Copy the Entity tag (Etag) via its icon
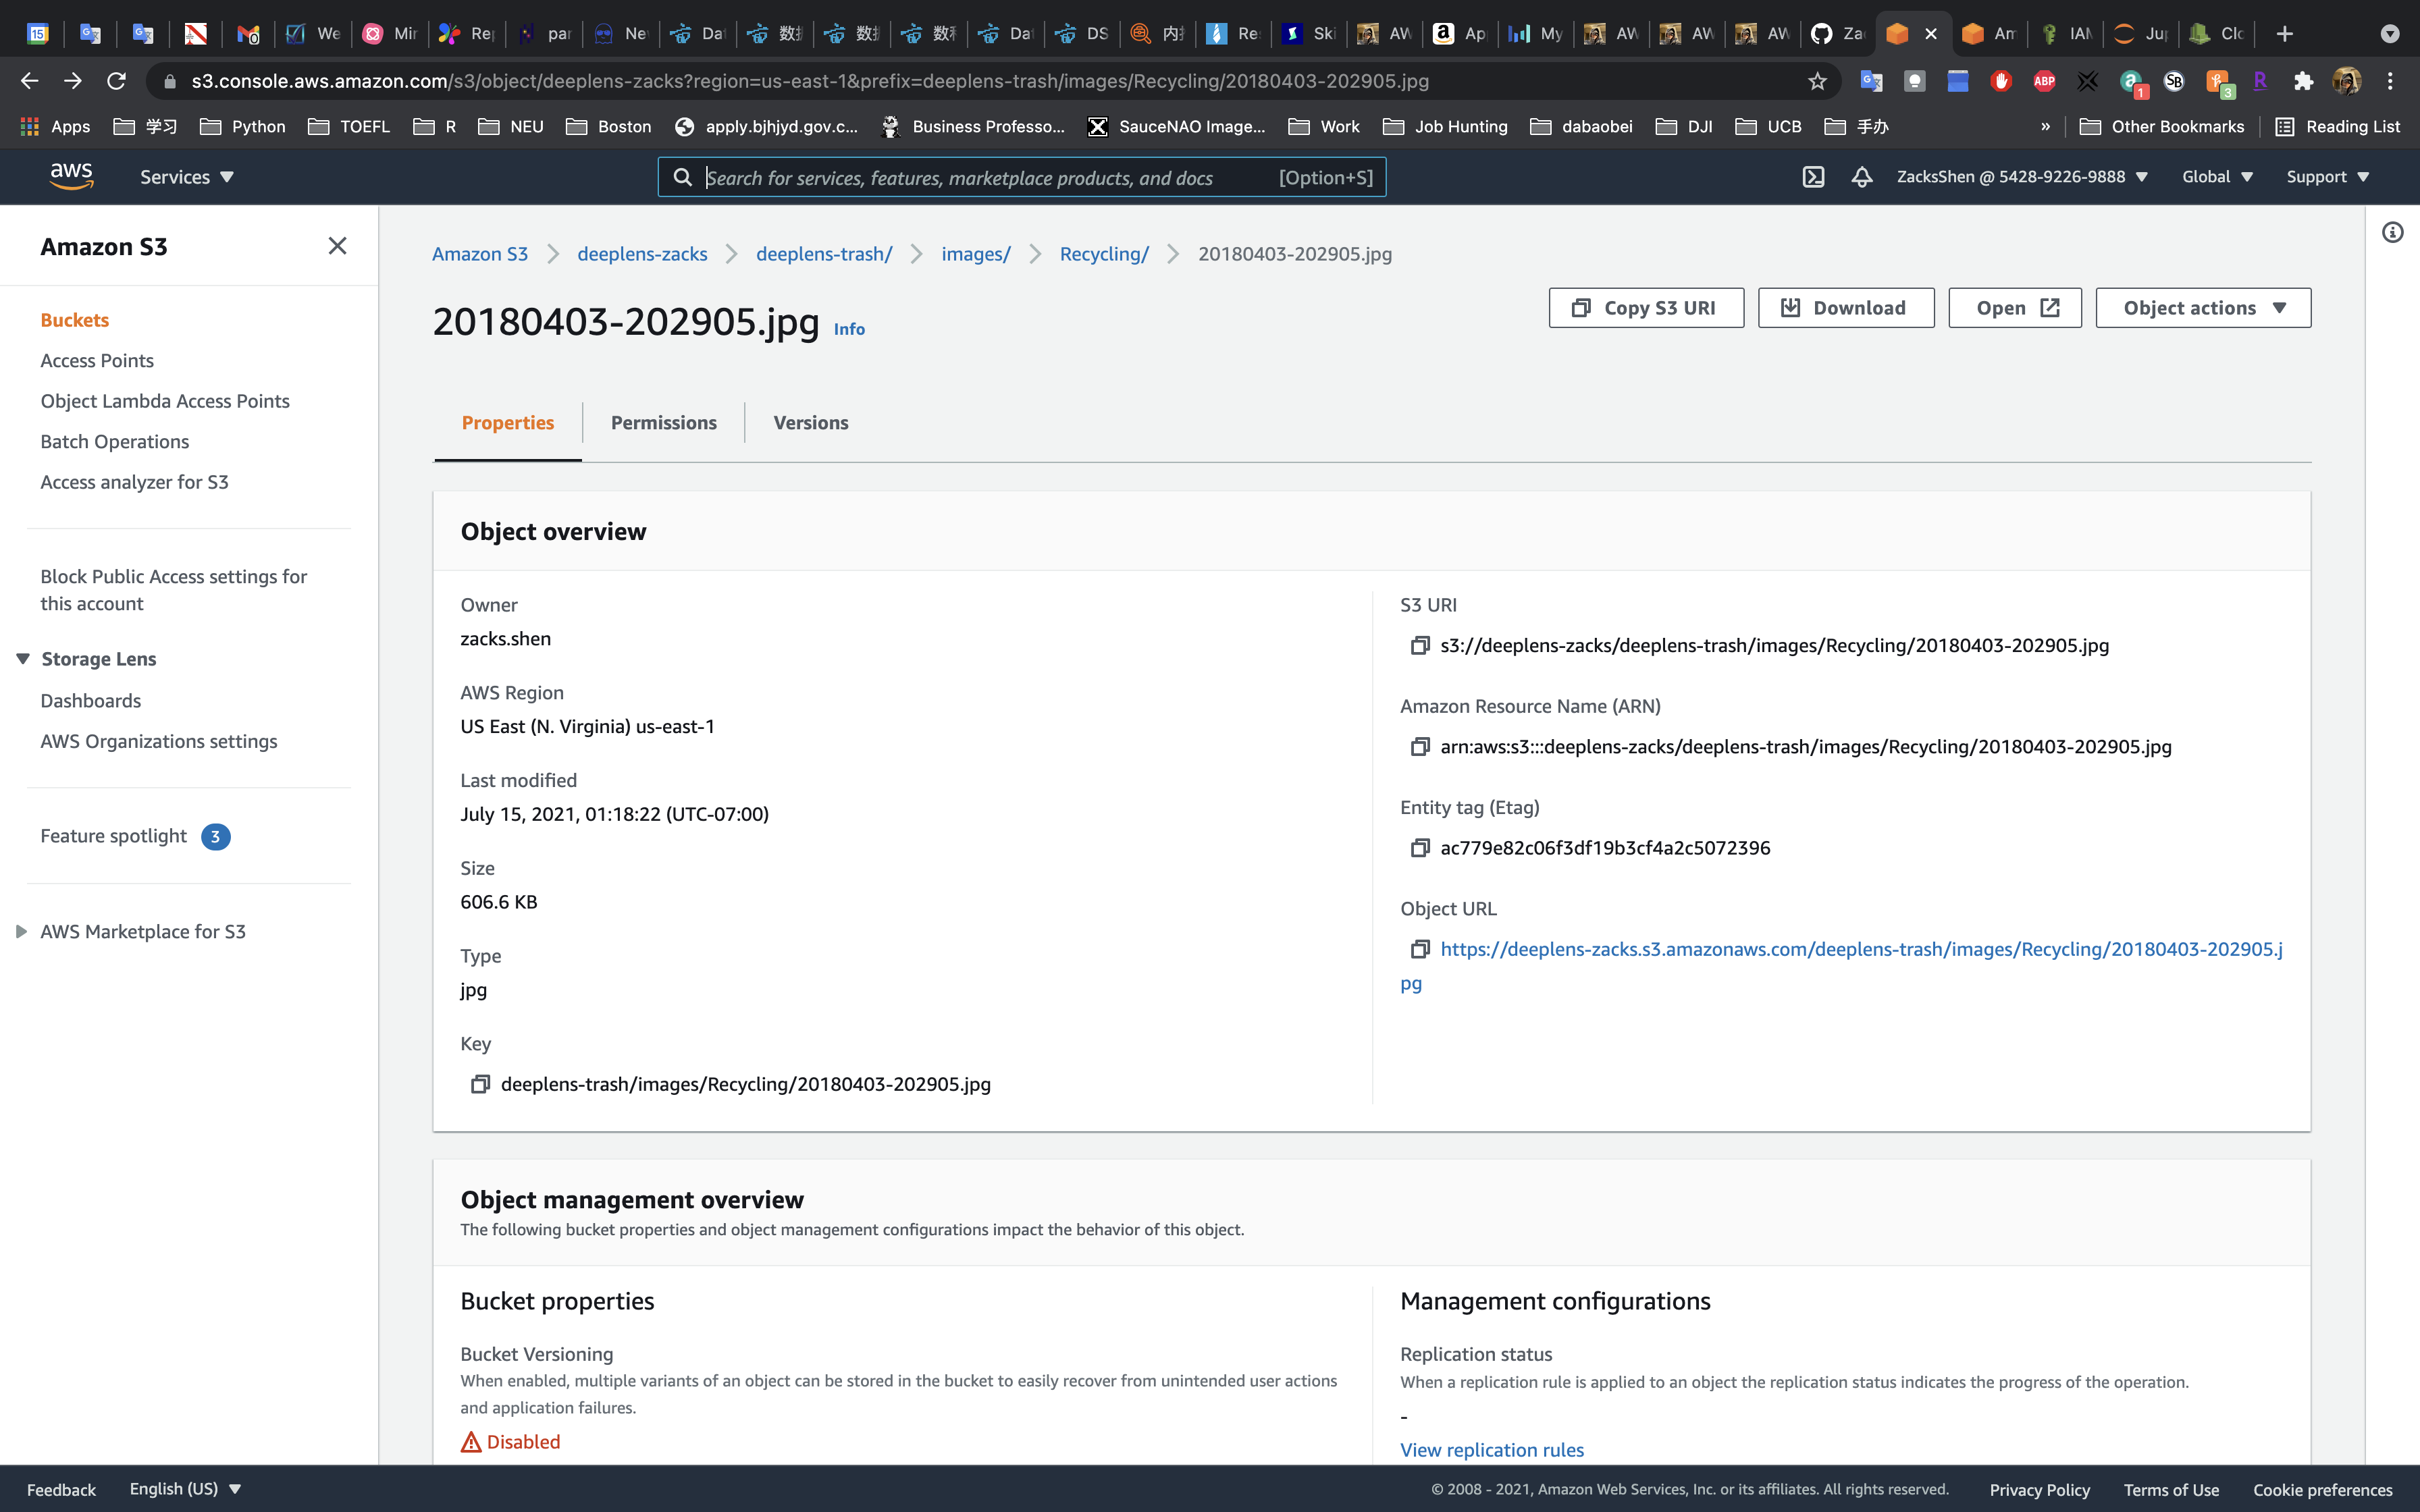Screen dimensions: 2420x1512 [1419, 848]
